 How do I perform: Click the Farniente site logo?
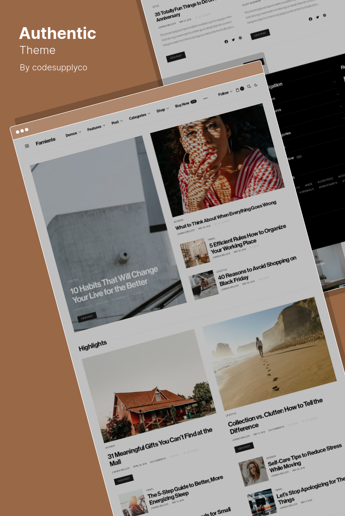(x=46, y=141)
